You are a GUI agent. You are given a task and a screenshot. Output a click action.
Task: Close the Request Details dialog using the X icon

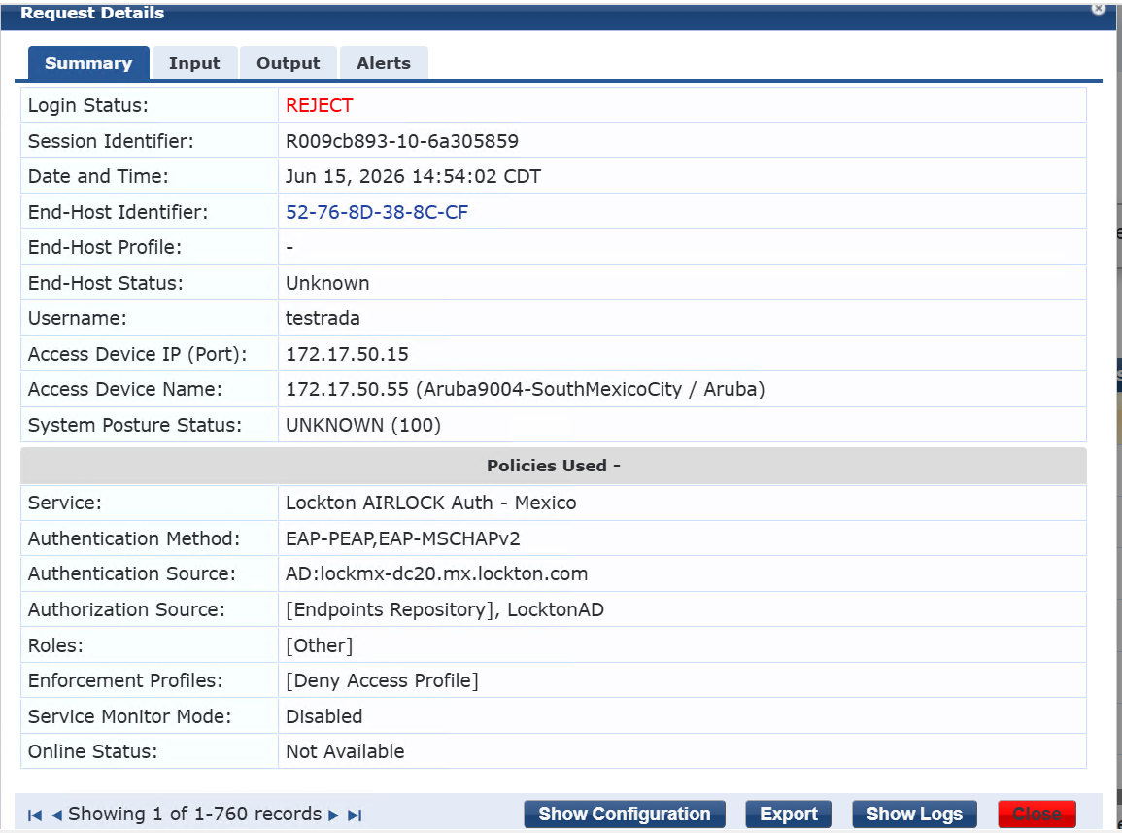pos(1099,9)
